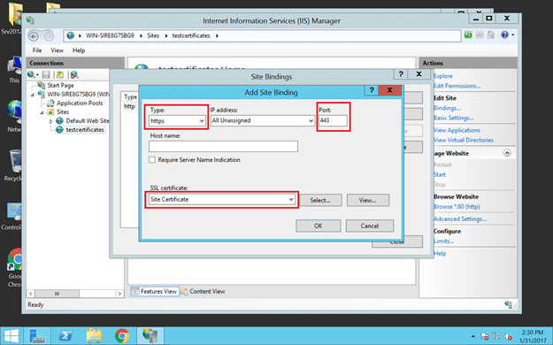Click the help icon at the top right toolbar
Screen dimensions: 553x345
click(504, 34)
